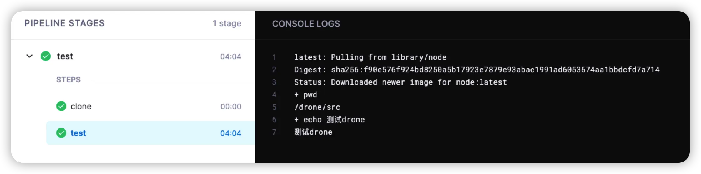The image size is (701, 174).
Task: Click the clone step success checkmark icon
Action: [x=61, y=106]
